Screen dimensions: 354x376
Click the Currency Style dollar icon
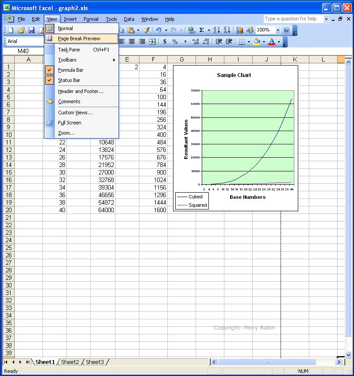[x=165, y=42]
